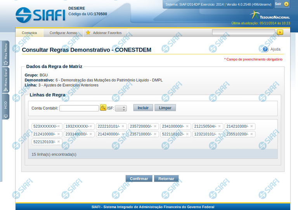The height and width of the screenshot is (210, 298).
Task: Remove the 214240000/- rule tag
Action: (123, 134)
